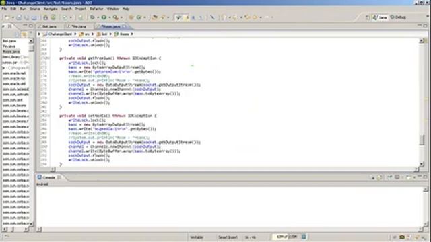Screen dimensions: 431x242
Task: Click the heap memory status bar
Action: [286, 237]
